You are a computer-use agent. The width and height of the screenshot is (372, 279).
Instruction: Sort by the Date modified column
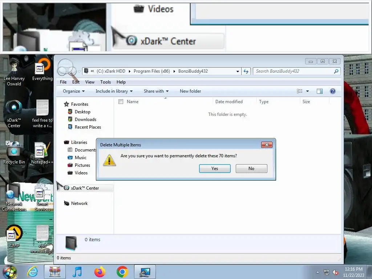coord(229,102)
